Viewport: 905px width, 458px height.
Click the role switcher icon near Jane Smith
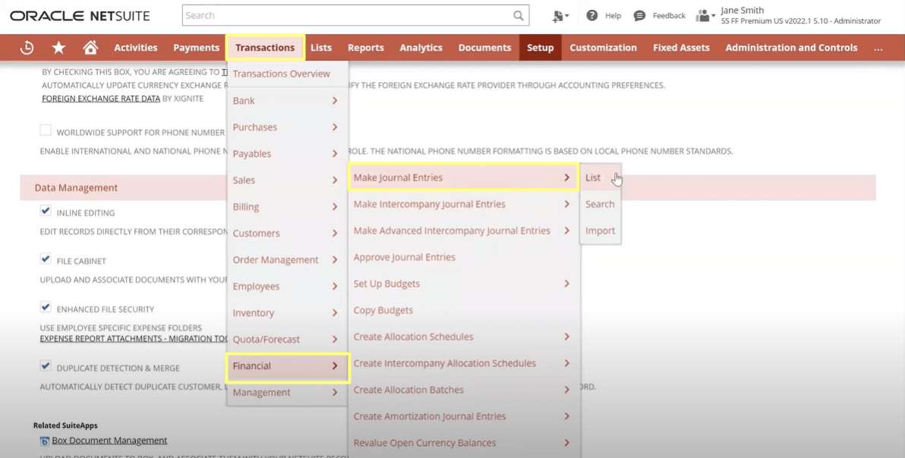pos(702,15)
